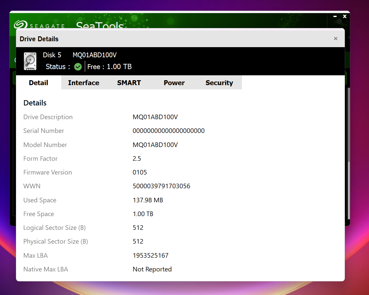This screenshot has height=295, width=369.
Task: Click the 'Firmware Version' label
Action: coord(47,173)
